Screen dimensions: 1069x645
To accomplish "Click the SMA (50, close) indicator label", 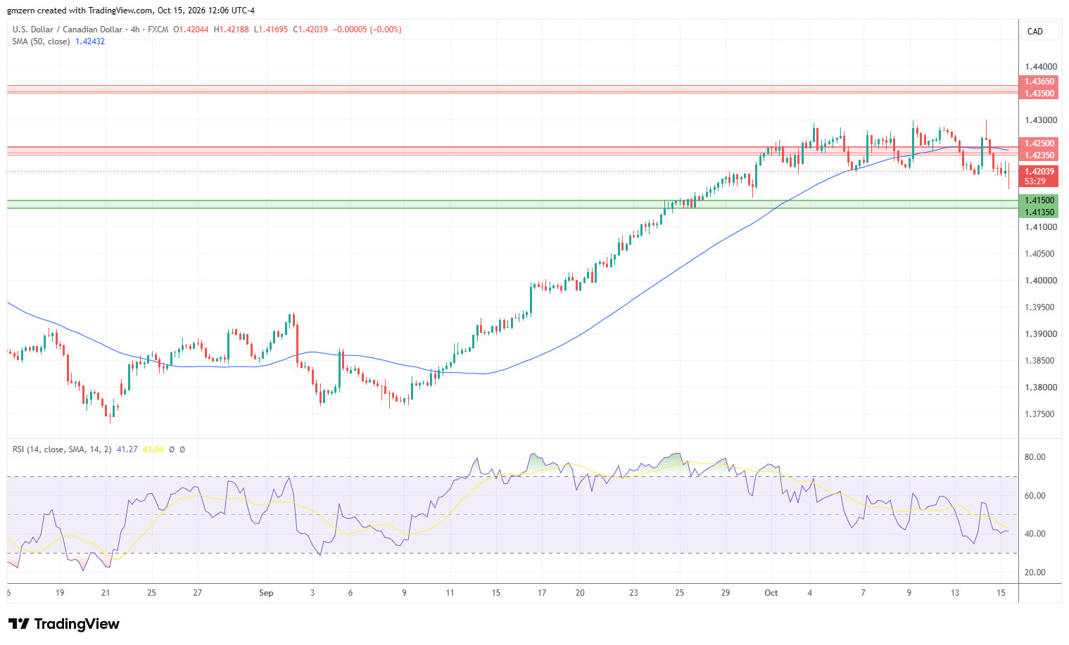I will (41, 41).
